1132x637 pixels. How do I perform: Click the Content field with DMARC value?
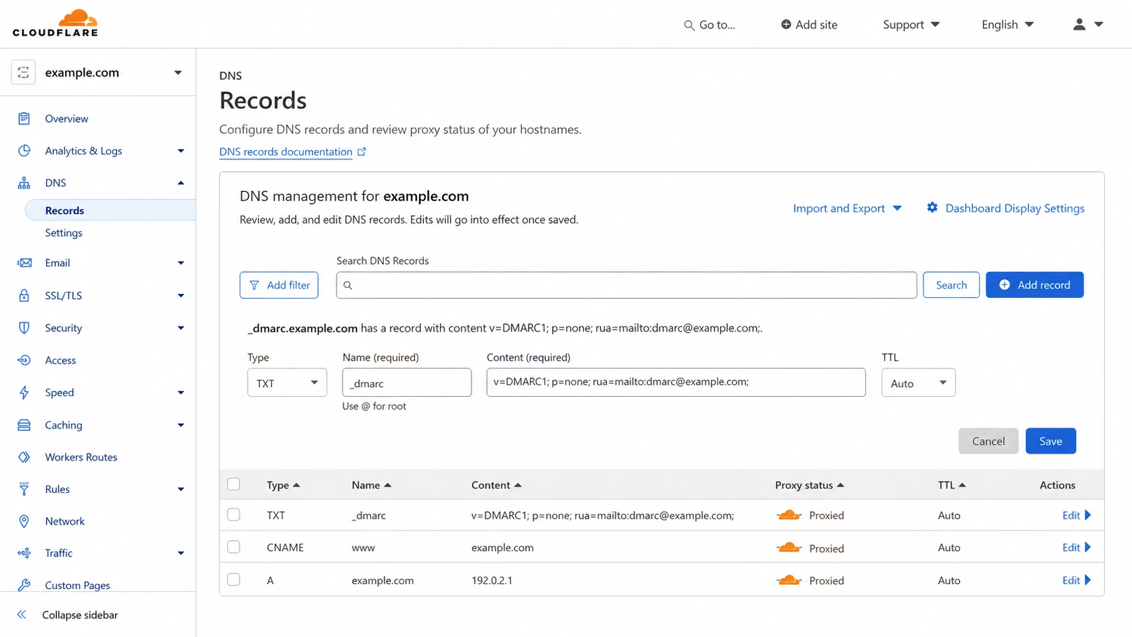coord(676,382)
